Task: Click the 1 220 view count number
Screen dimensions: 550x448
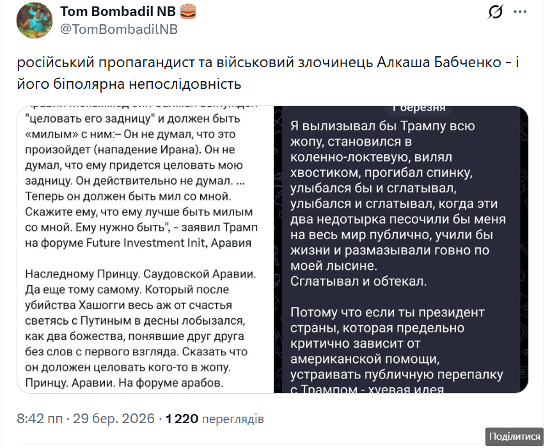Action: (x=182, y=419)
